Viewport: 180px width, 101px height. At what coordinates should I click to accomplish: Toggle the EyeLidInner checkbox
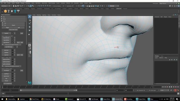[x=12, y=42]
